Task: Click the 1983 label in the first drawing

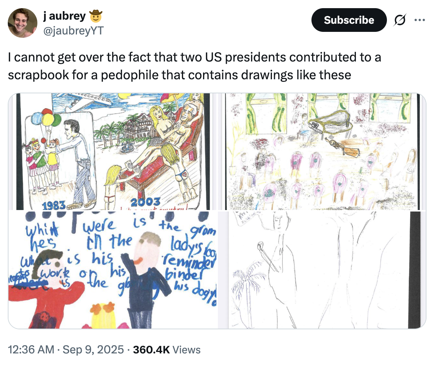Action: pyautogui.click(x=54, y=205)
